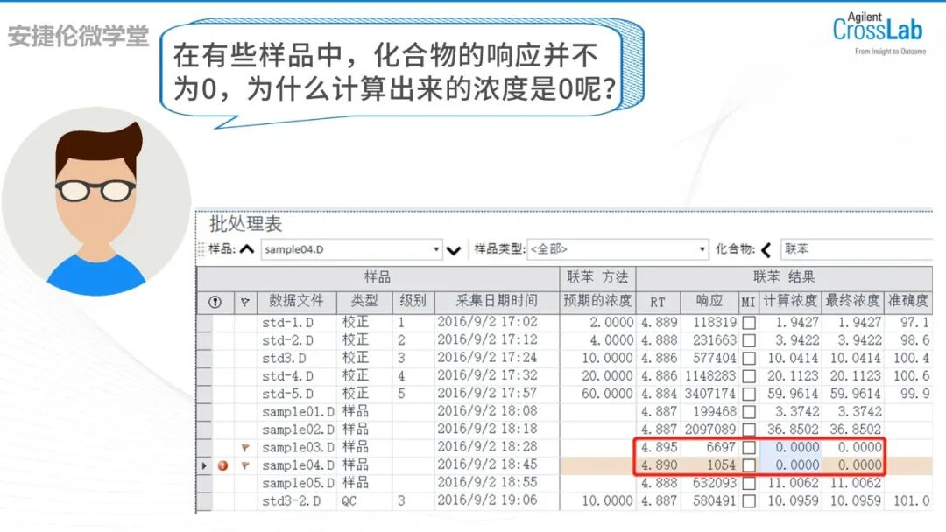The height and width of the screenshot is (532, 946).
Task: Go to next sample with down arrow
Action: (454, 250)
